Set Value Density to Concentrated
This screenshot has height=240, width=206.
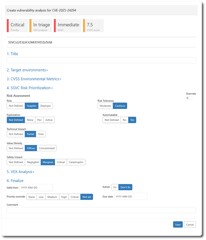[47, 148]
